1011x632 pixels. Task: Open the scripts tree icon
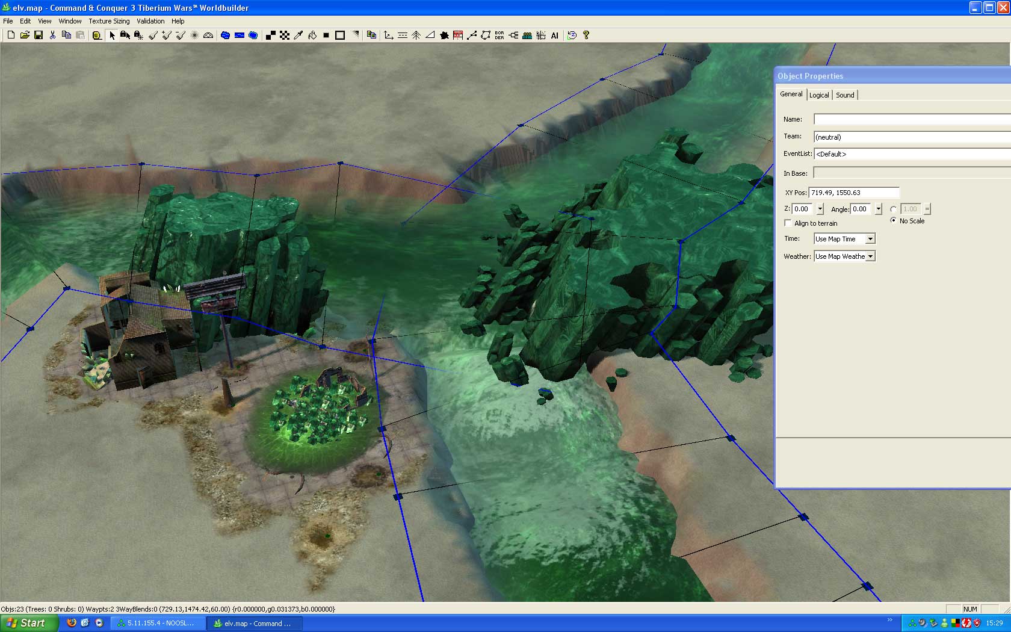513,36
